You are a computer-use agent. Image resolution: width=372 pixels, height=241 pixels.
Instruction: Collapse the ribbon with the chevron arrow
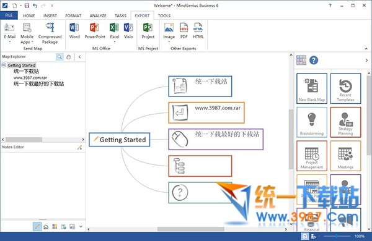[x=366, y=49]
